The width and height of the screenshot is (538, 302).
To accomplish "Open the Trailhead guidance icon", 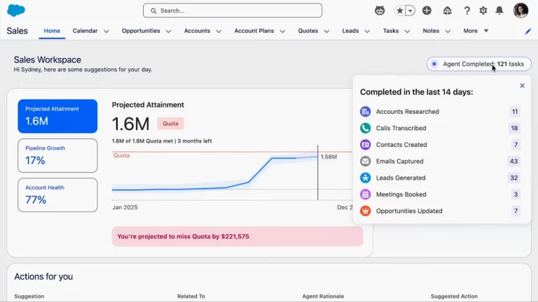I will [447, 10].
